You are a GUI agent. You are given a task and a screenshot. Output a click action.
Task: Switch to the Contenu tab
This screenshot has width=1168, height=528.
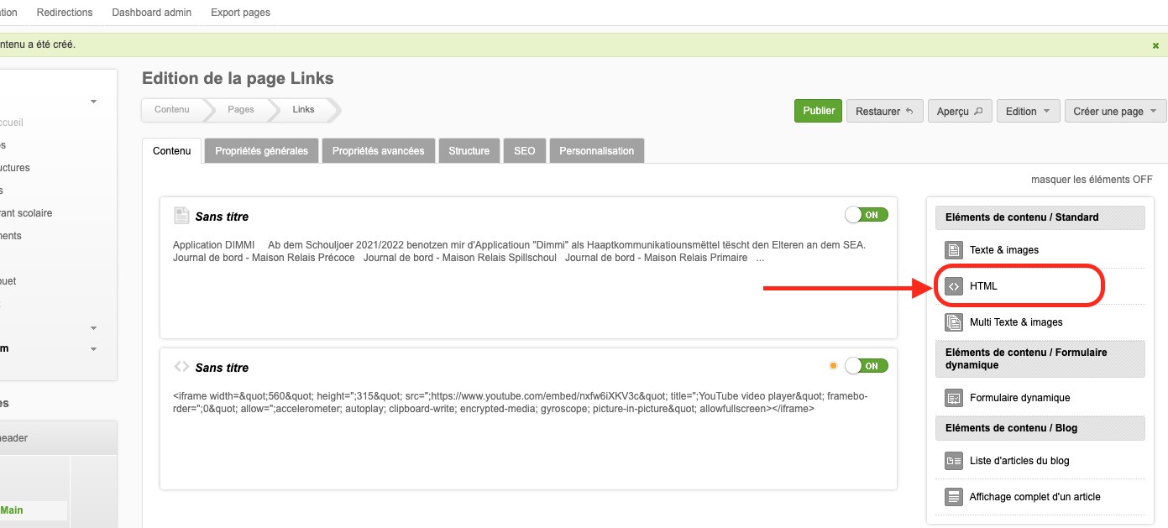[172, 151]
